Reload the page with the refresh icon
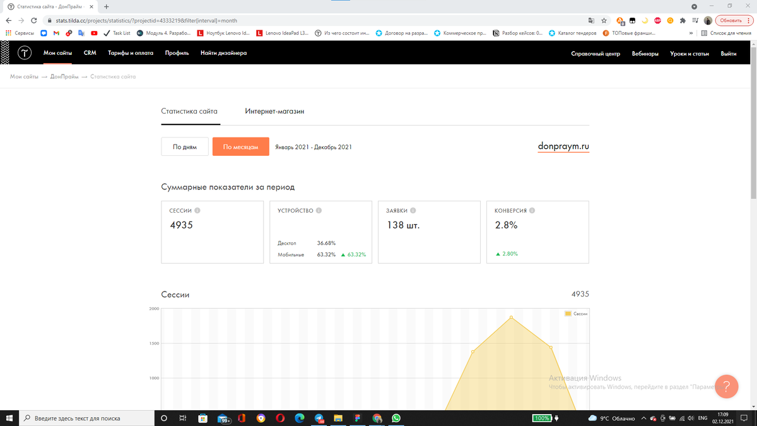The height and width of the screenshot is (426, 757). (x=34, y=20)
